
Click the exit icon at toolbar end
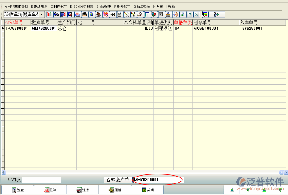(217, 14)
